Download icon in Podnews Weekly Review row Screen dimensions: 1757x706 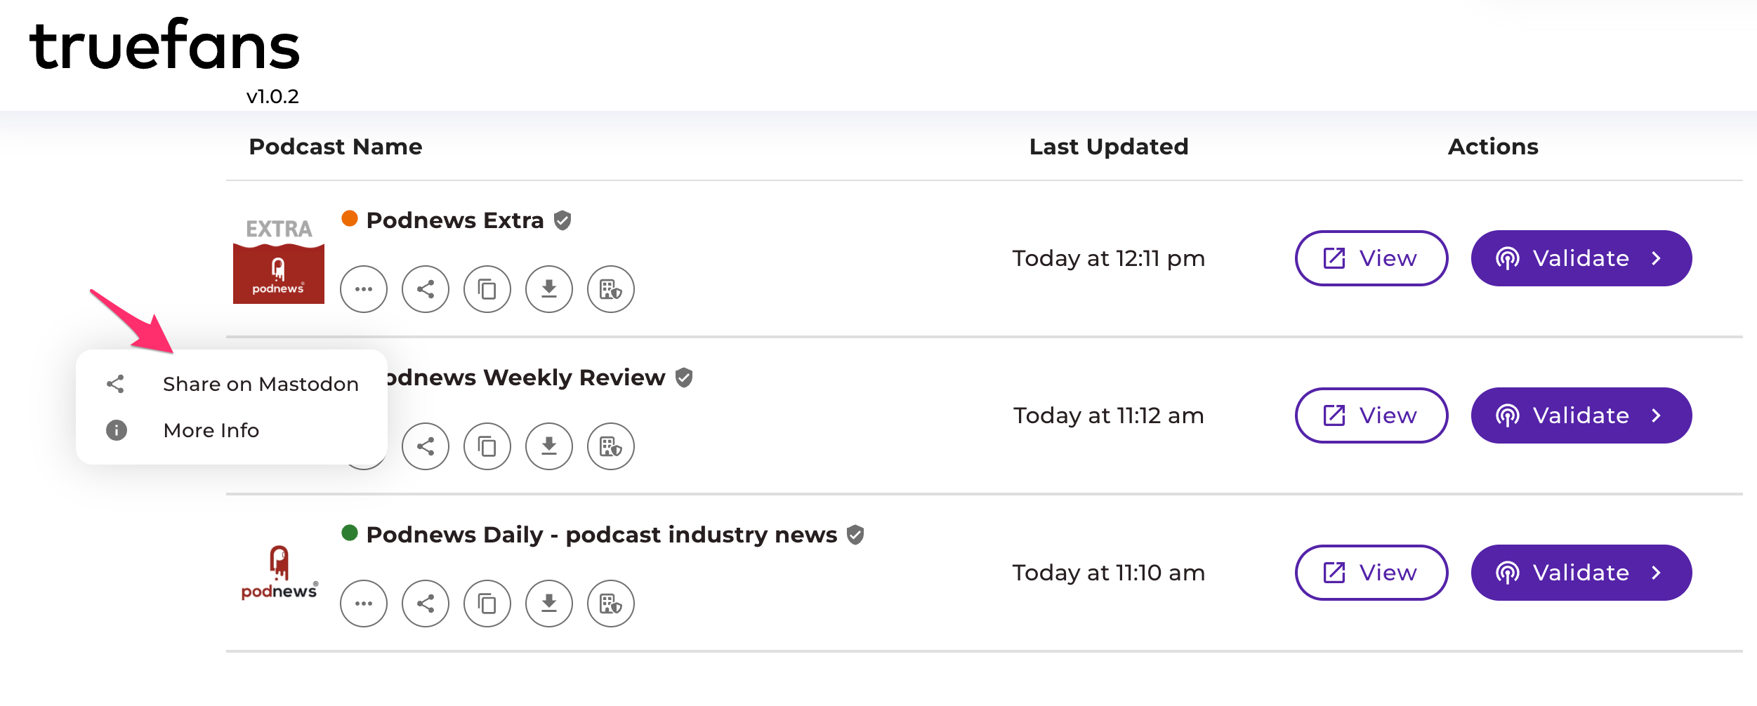point(549,446)
